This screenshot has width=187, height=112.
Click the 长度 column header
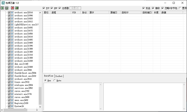(x=156, y=12)
